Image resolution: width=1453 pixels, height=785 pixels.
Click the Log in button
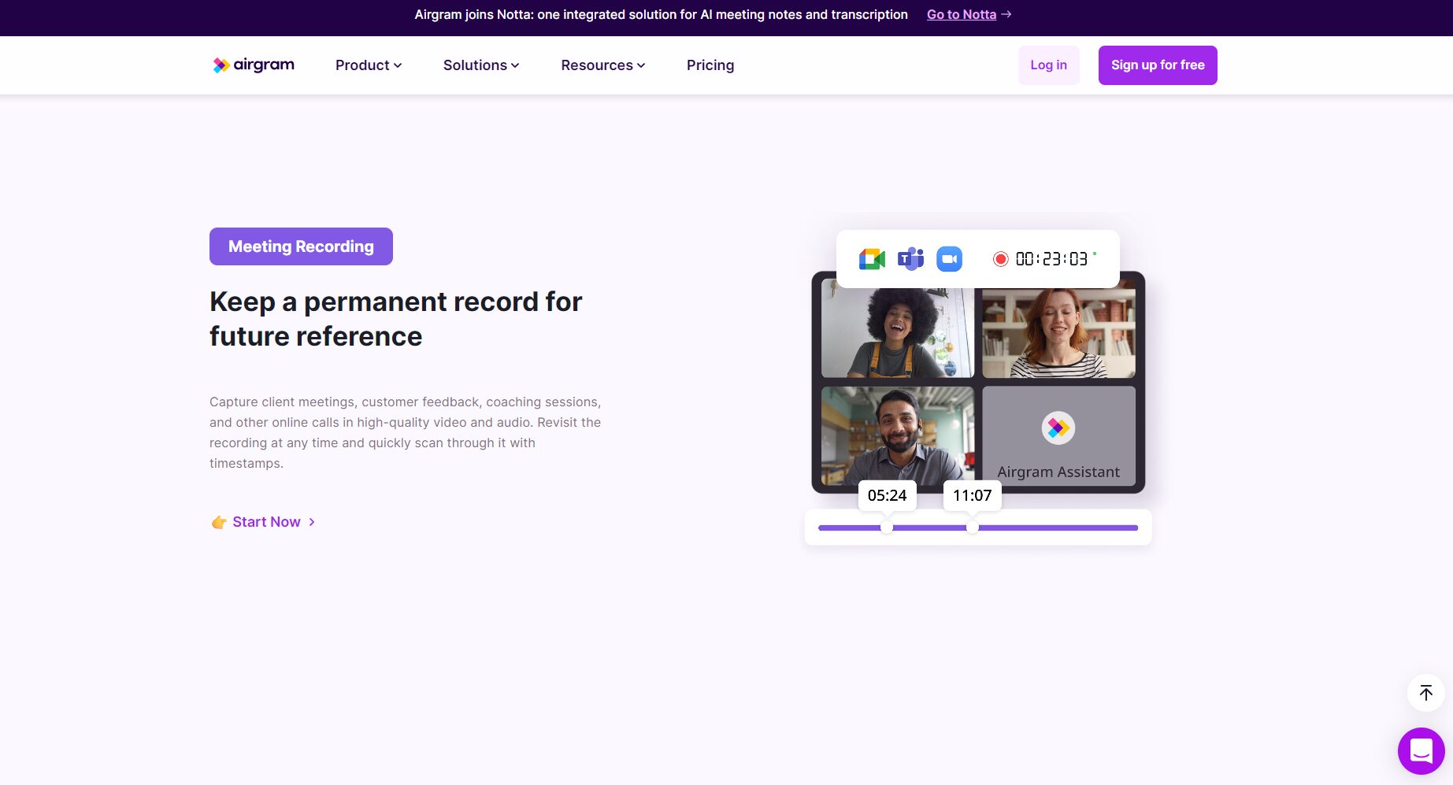tap(1048, 65)
